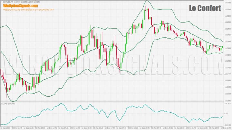Click the top price label on price scale
The height and width of the screenshot is (130, 232).
point(228,3)
